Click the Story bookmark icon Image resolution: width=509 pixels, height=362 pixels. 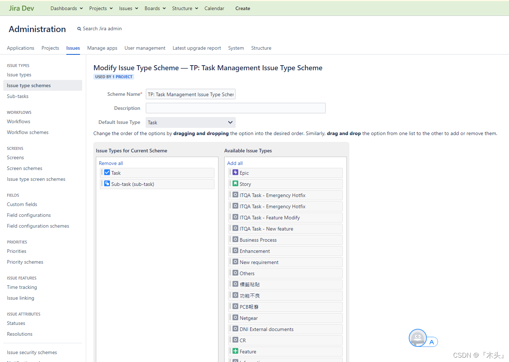click(x=235, y=184)
